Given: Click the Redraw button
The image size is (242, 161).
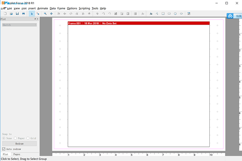Looking at the screenshot, I should tap(19, 144).
